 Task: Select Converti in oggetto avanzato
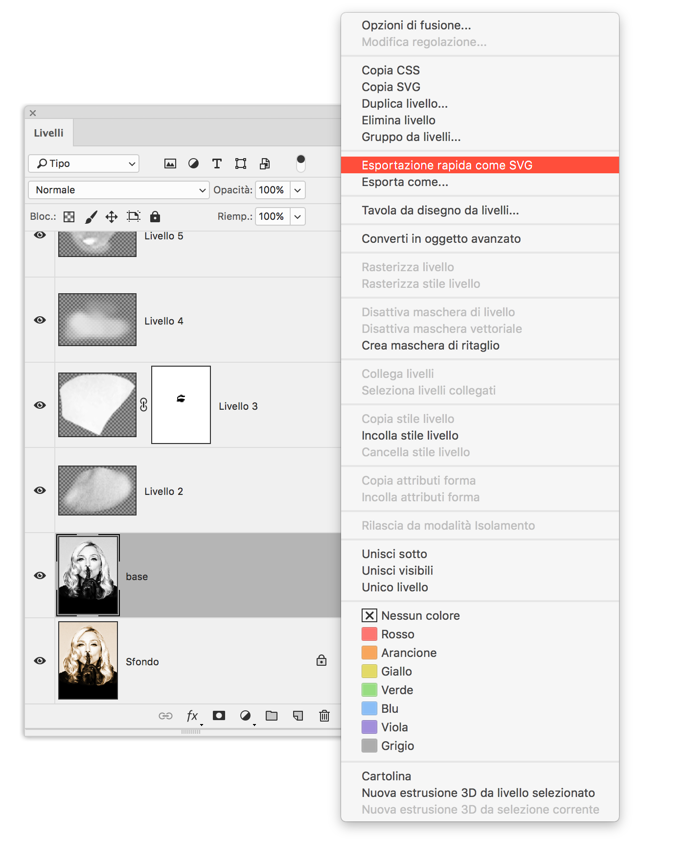pos(441,239)
